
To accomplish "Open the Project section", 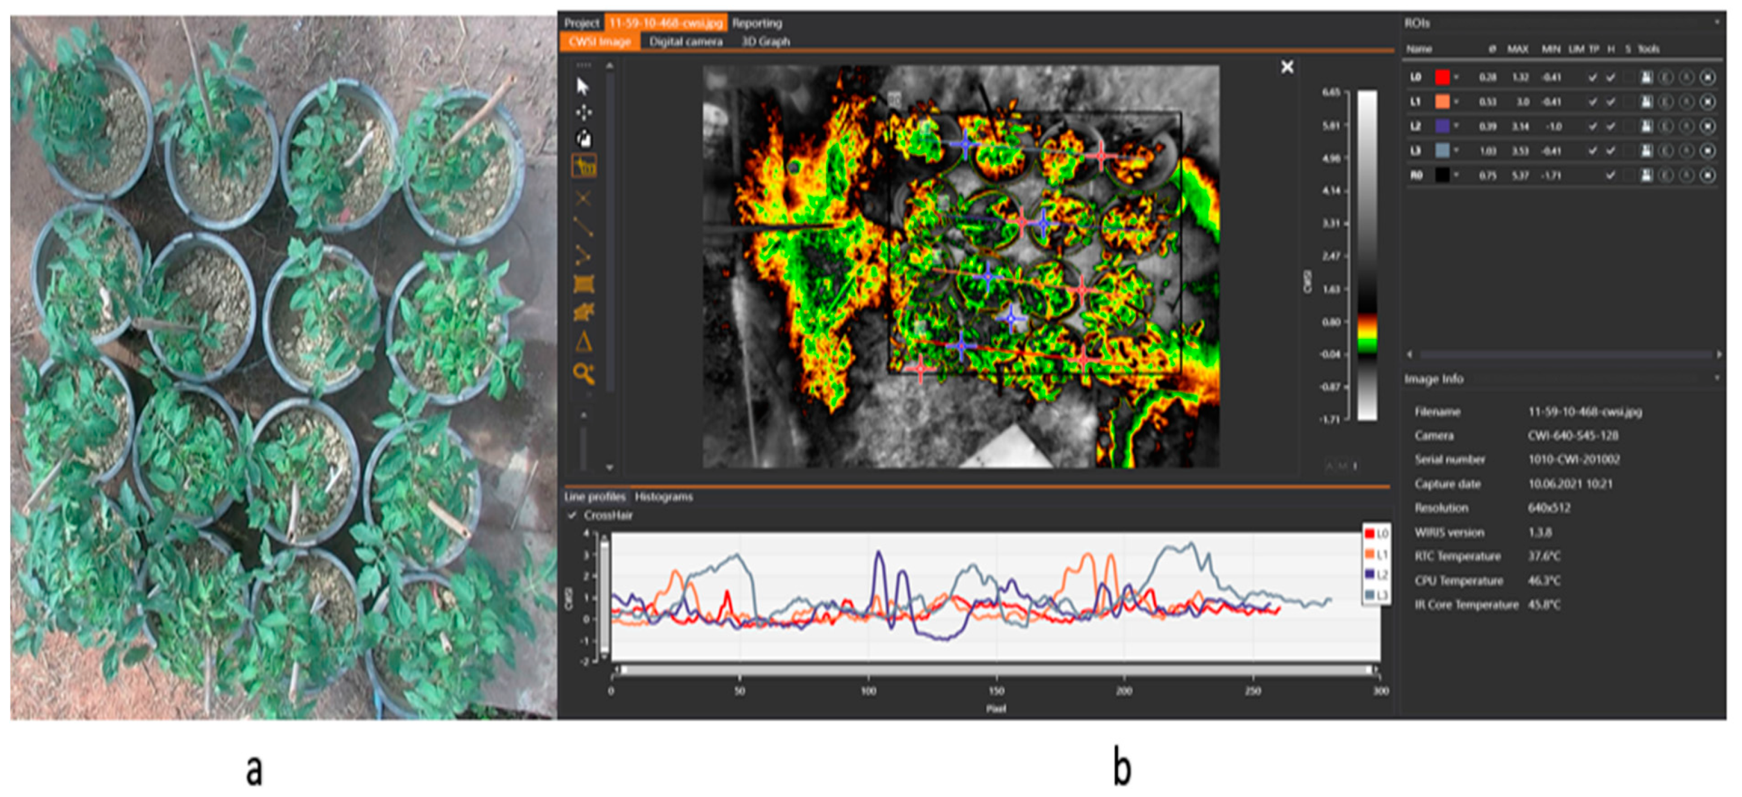I will [582, 23].
